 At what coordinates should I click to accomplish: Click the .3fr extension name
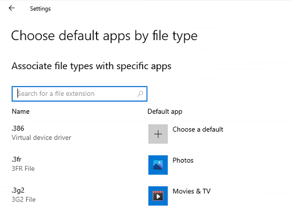point(16,159)
